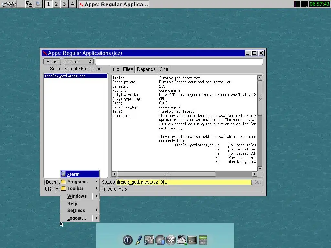Maximize the Apps window
Viewport: 331px width, 248px height.
254,53
